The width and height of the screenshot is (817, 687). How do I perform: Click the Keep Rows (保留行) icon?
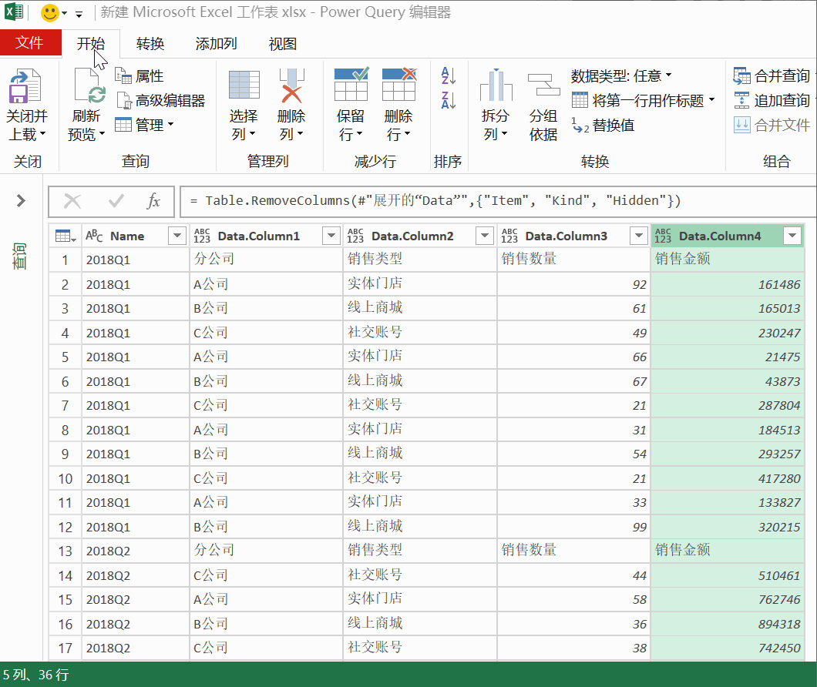tap(351, 85)
